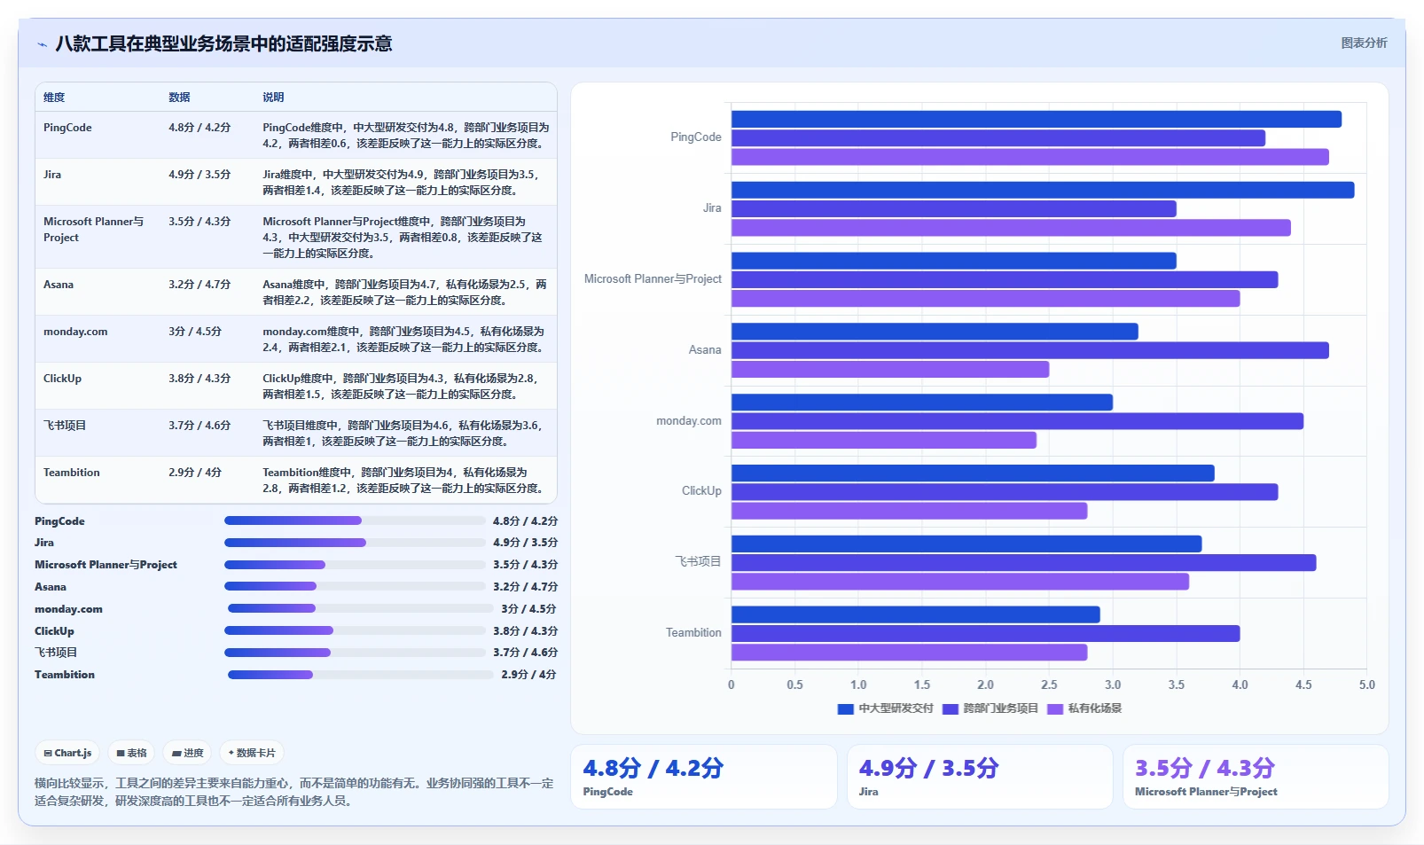1424x845 pixels.
Task: Click the 说明 column header
Action: pyautogui.click(x=273, y=98)
